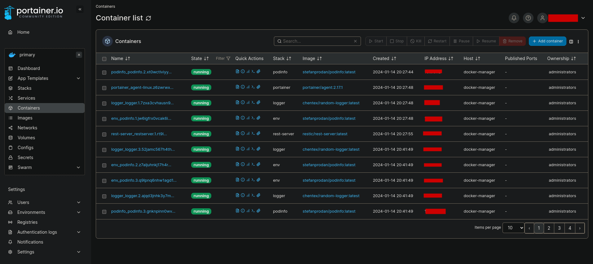This screenshot has height=264, width=593.
Task: Open the help question-mark icon
Action: pos(528,18)
